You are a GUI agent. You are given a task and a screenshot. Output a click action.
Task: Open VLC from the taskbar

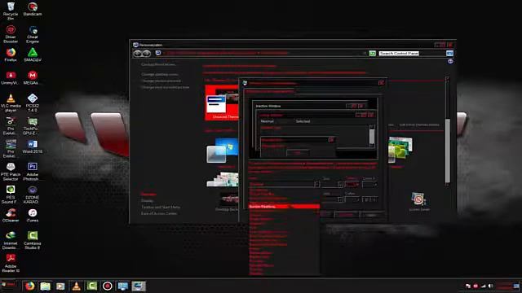point(76,286)
